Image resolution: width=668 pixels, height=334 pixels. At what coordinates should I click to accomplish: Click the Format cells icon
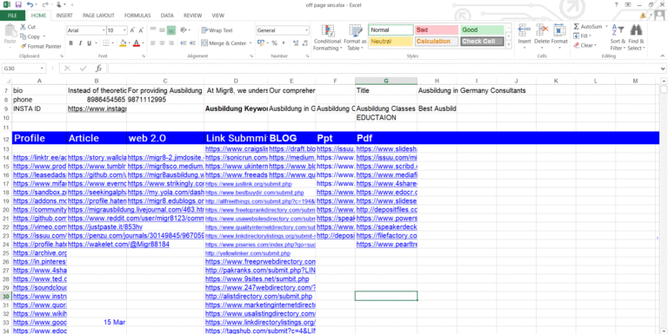[559, 30]
